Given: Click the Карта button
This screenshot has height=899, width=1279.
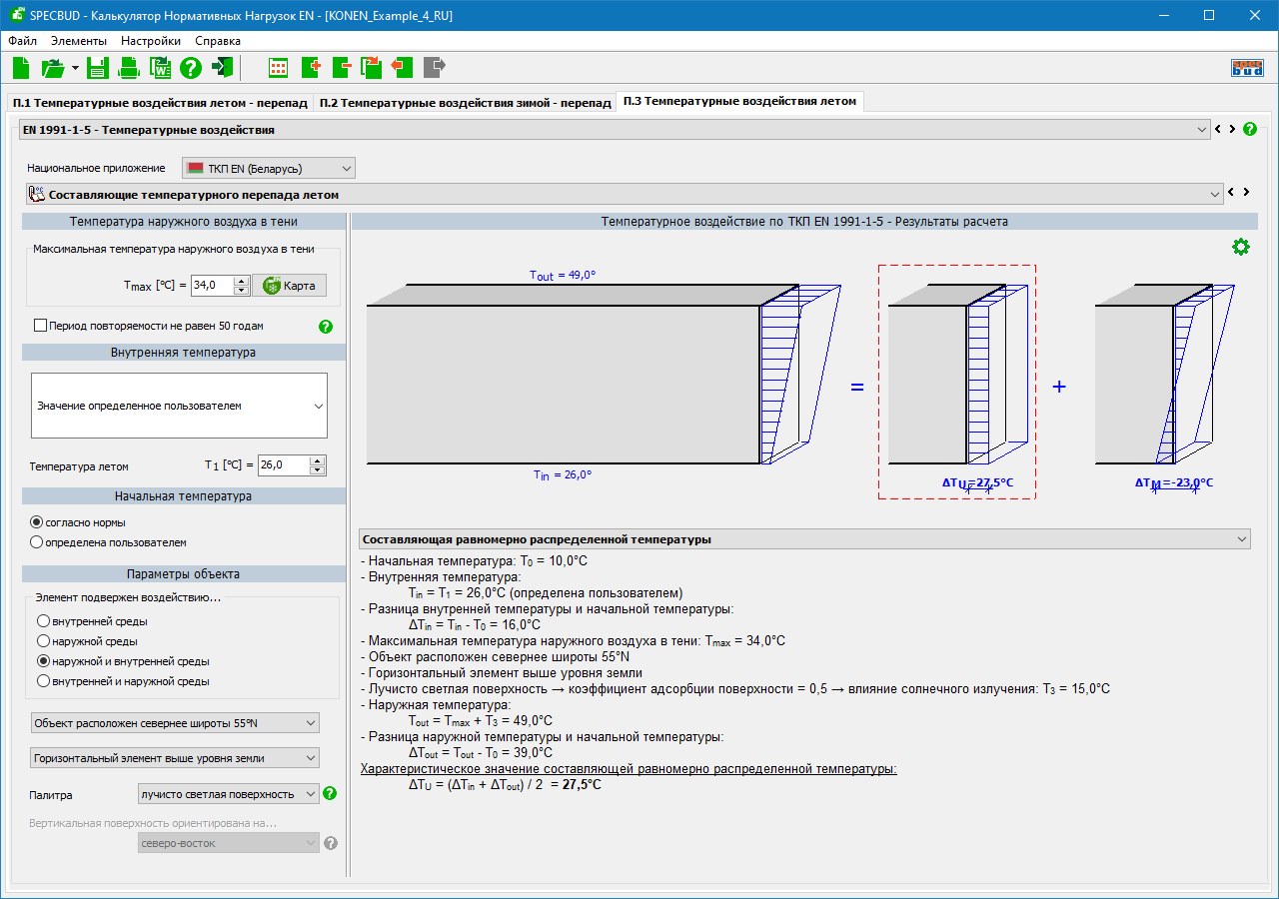Looking at the screenshot, I should click(x=289, y=286).
